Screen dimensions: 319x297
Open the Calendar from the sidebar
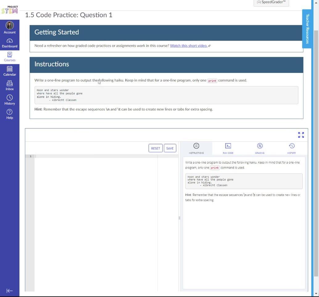10,71
